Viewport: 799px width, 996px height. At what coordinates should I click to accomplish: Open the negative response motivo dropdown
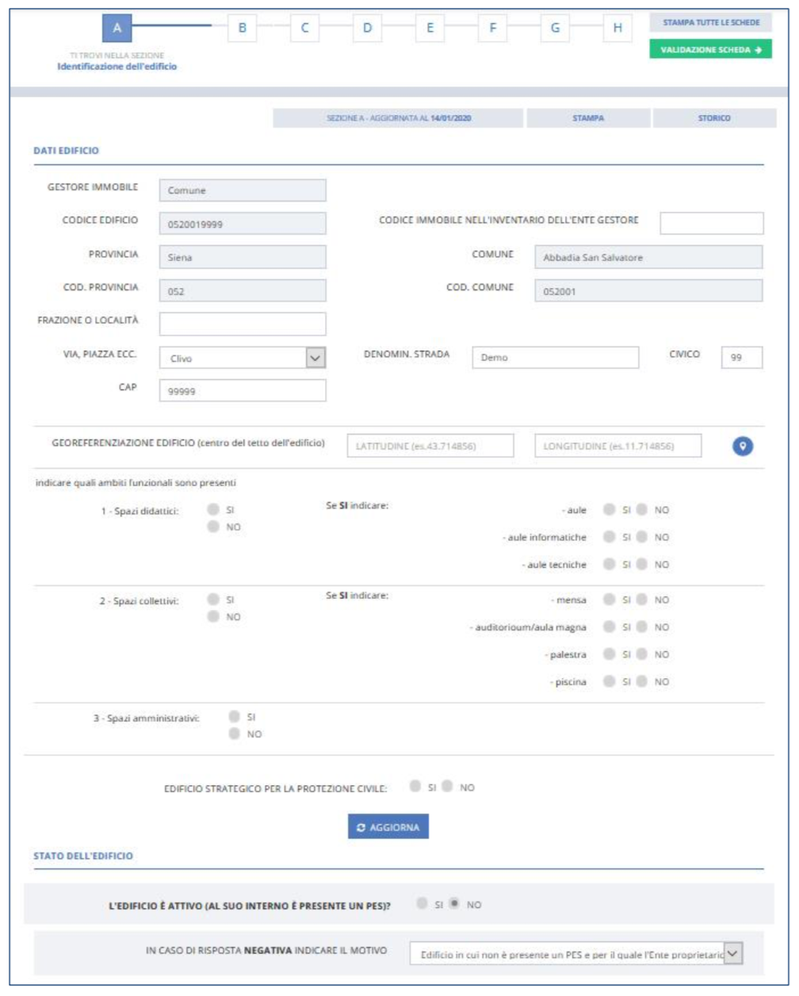(x=733, y=954)
